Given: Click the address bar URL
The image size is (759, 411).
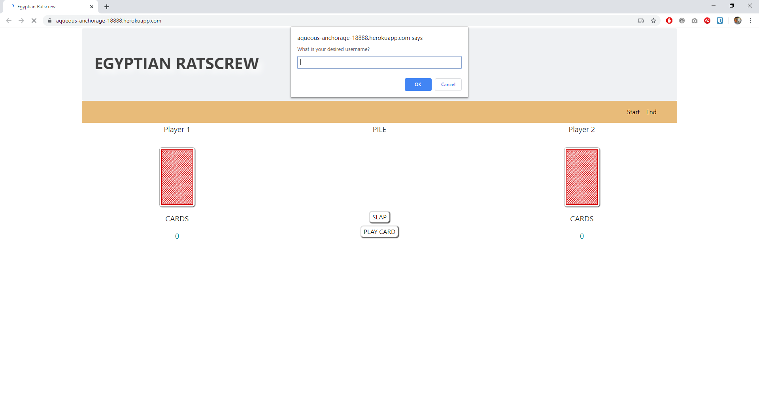Looking at the screenshot, I should pyautogui.click(x=108, y=21).
